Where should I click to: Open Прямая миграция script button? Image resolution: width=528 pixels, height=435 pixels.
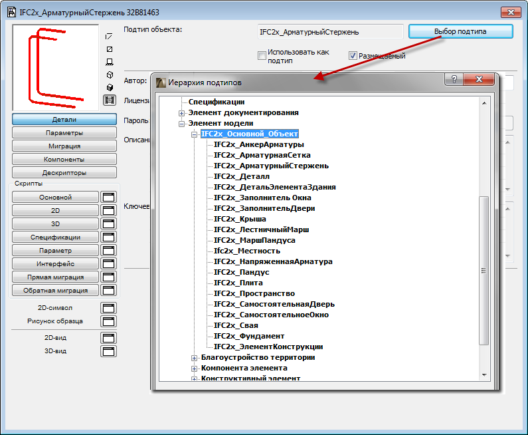point(56,277)
